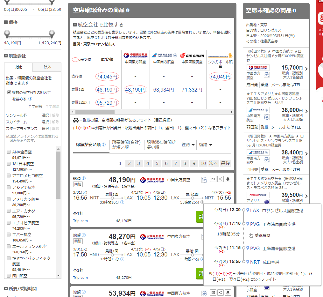Image resolution: width=323 pixels, height=297 pixels.
Task: Switch to the 除外 tab
Action: point(47,67)
